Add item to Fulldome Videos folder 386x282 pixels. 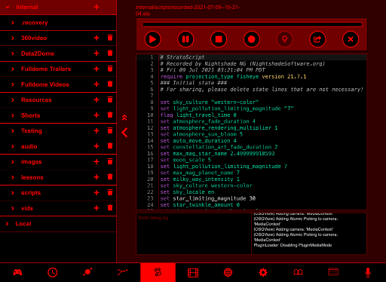pyautogui.click(x=96, y=84)
